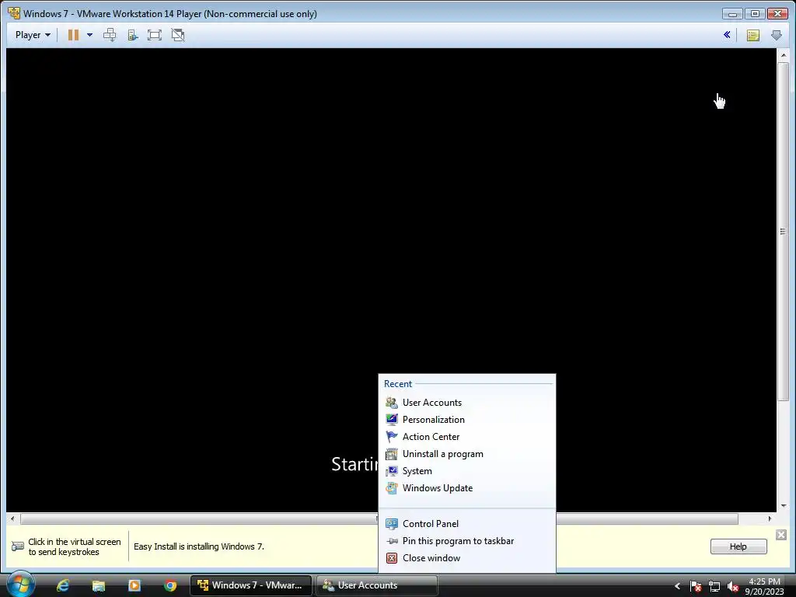The image size is (796, 597).
Task: Collapse toolbar with double chevron icon
Action: pyautogui.click(x=727, y=35)
